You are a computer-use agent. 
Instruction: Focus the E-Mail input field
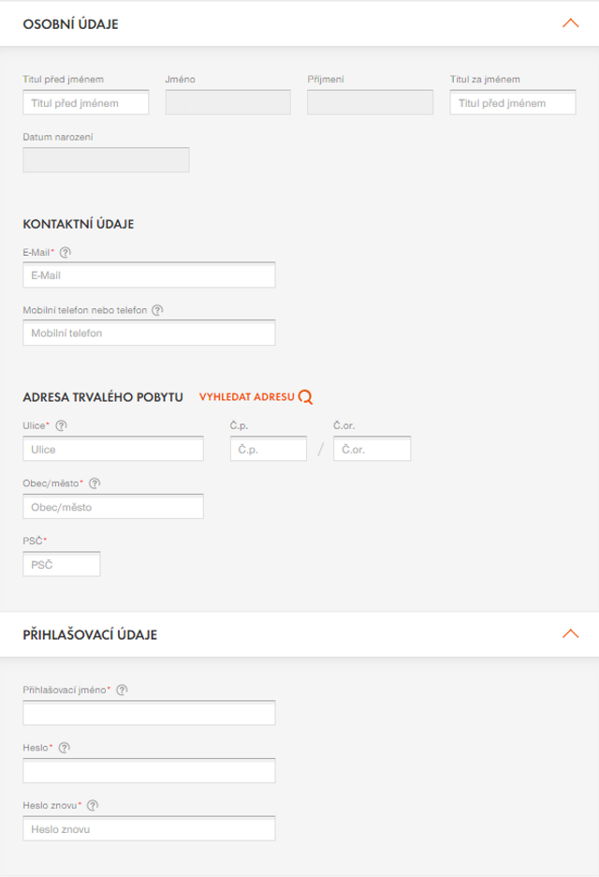149,275
